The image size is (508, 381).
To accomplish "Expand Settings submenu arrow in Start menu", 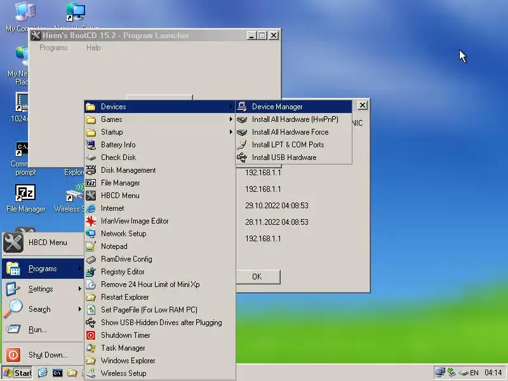I will 80,289.
